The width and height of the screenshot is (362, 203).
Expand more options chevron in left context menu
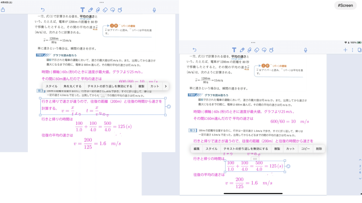click(165, 86)
